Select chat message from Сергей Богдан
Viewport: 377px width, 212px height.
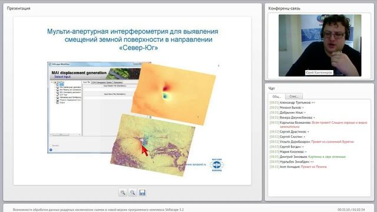(287, 147)
